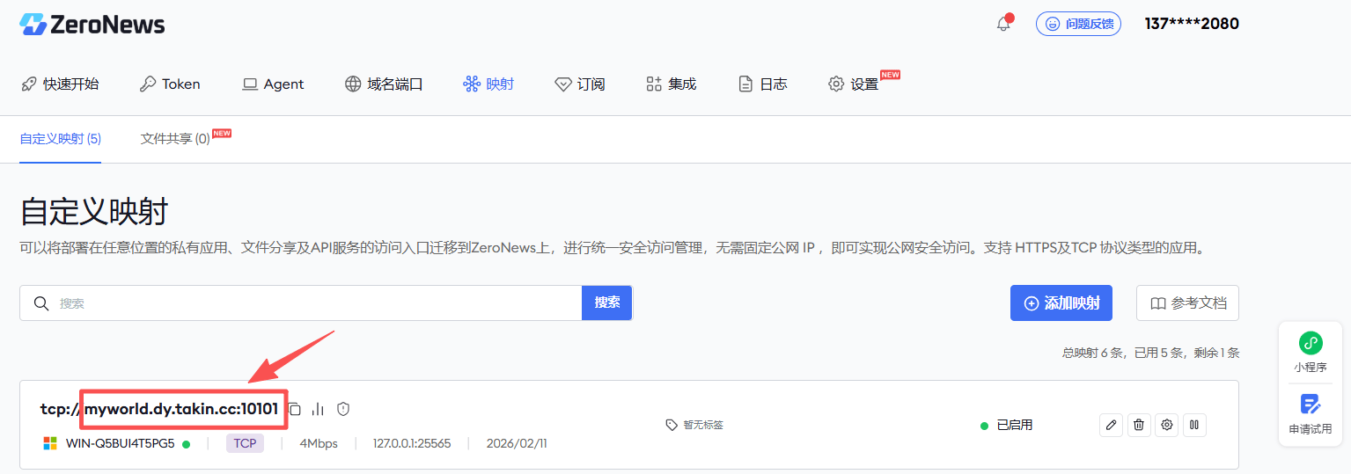1351x474 pixels.
Task: Open the Token menu item
Action: coord(170,84)
